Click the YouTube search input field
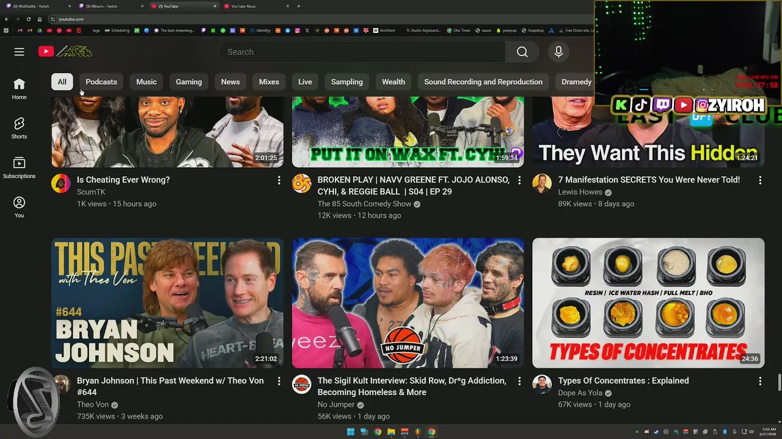The image size is (782, 439). [x=362, y=52]
